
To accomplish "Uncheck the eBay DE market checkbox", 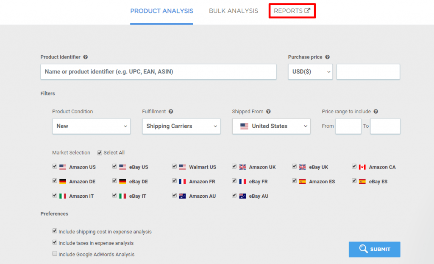I will click(114, 180).
